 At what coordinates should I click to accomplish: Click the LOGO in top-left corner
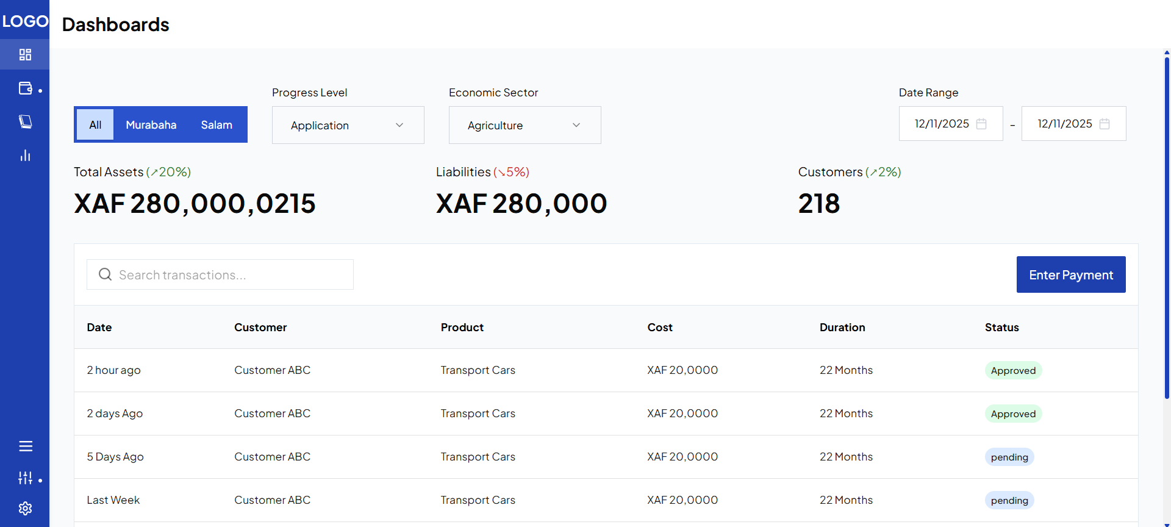(x=25, y=21)
